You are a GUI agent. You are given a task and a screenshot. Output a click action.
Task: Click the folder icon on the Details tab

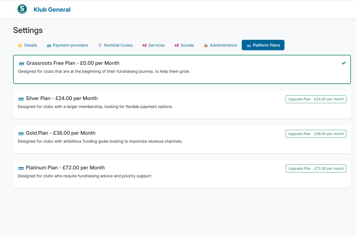click(x=20, y=45)
